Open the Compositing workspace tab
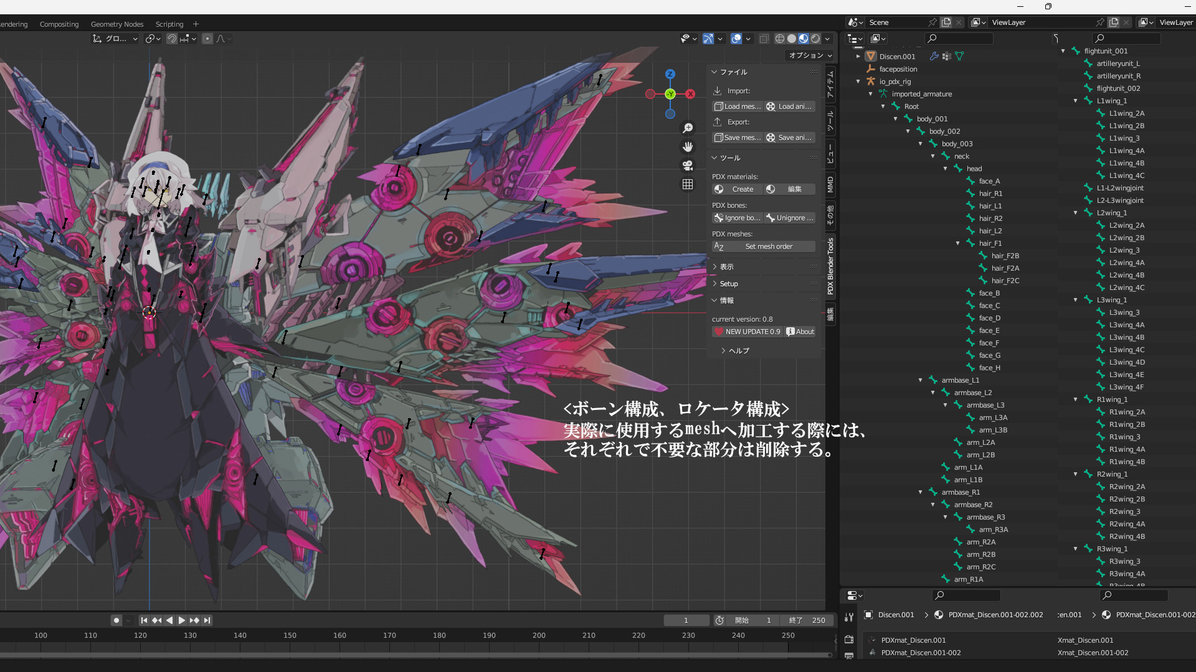The height and width of the screenshot is (672, 1196). pyautogui.click(x=59, y=24)
